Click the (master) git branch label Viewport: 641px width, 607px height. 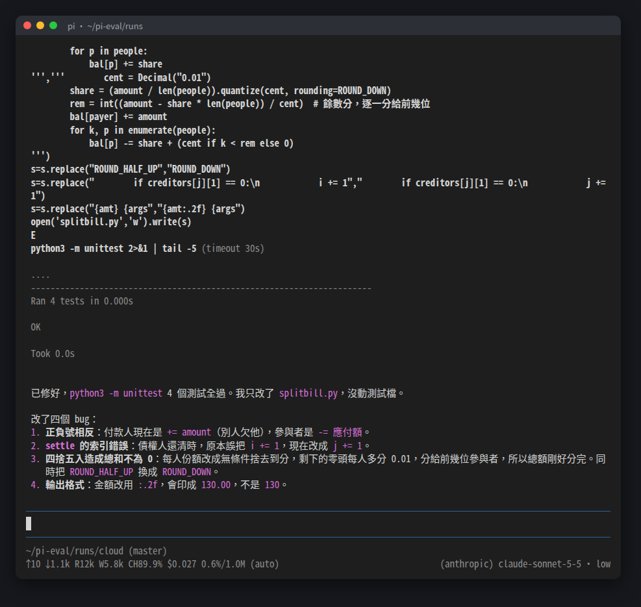tap(147, 551)
